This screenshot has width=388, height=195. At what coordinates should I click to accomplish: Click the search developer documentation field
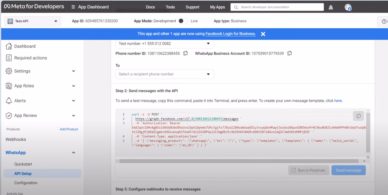[x=277, y=7]
